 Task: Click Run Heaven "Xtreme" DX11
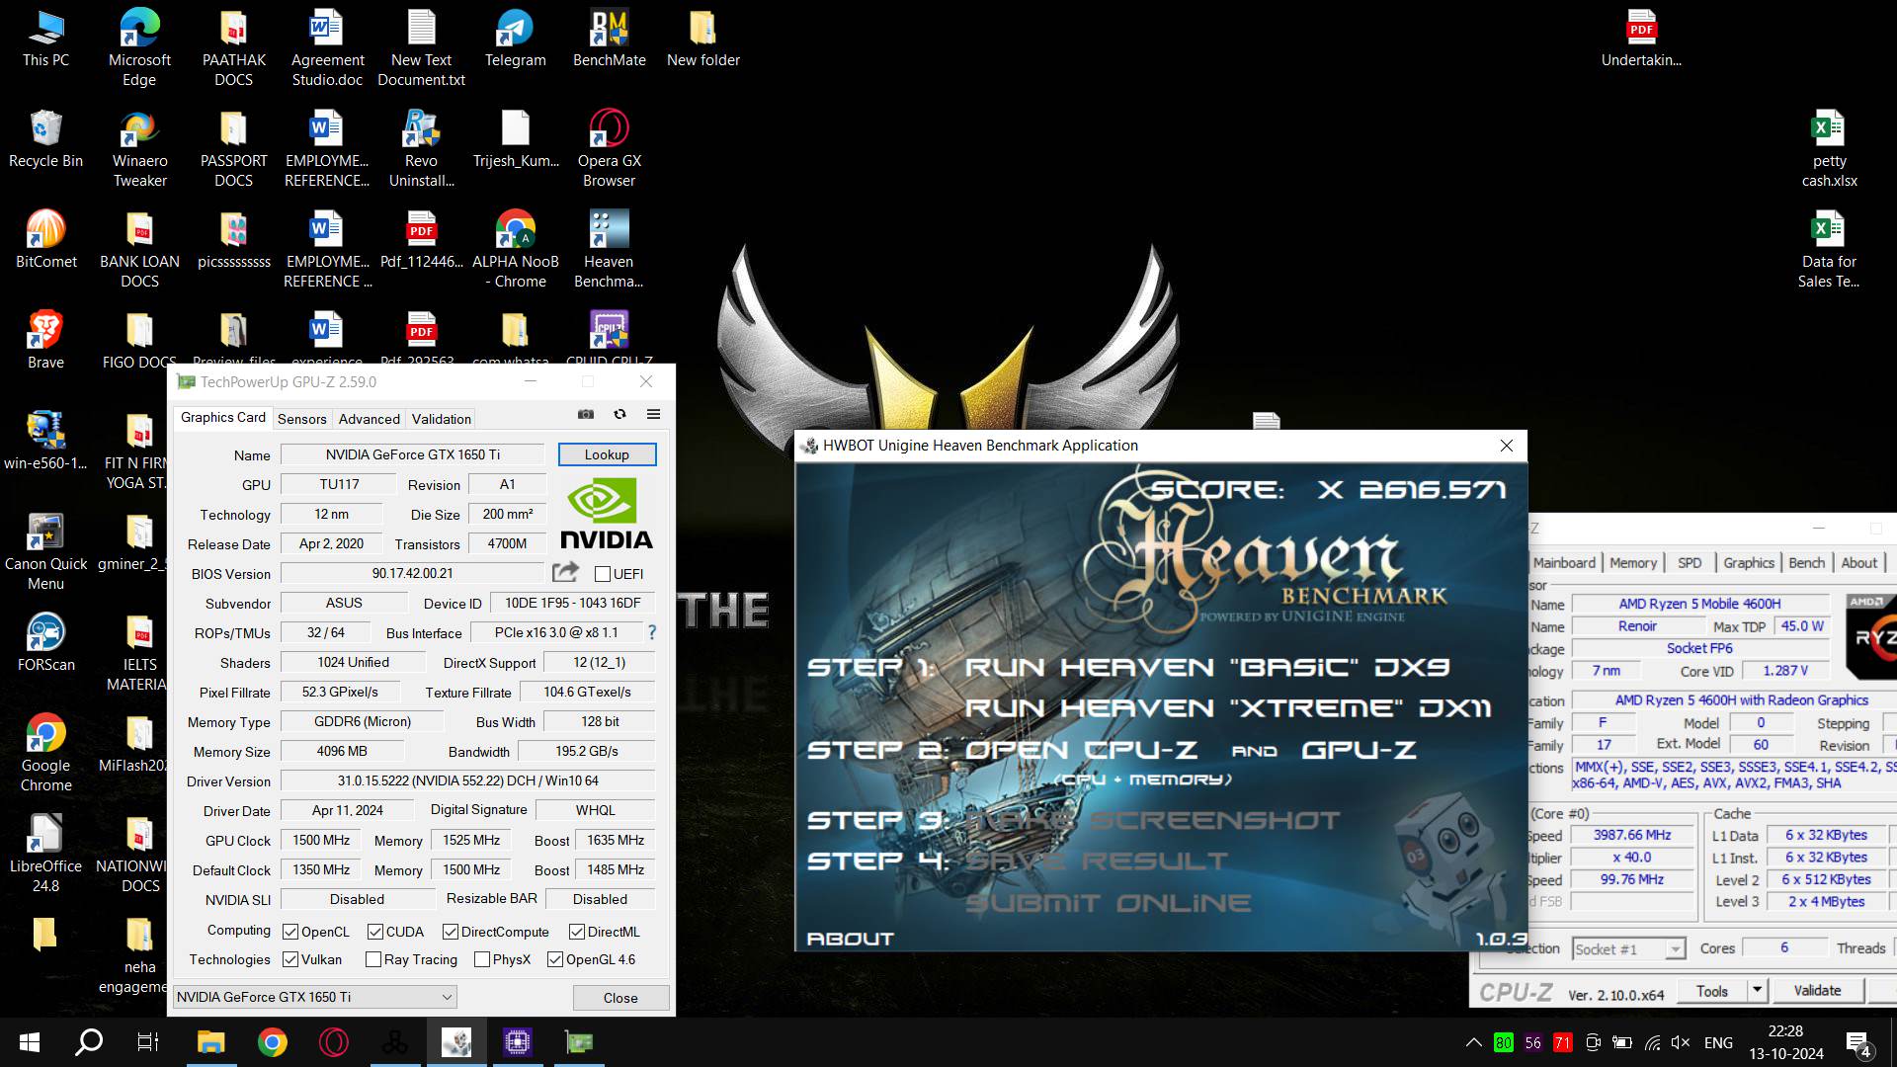coord(1227,708)
